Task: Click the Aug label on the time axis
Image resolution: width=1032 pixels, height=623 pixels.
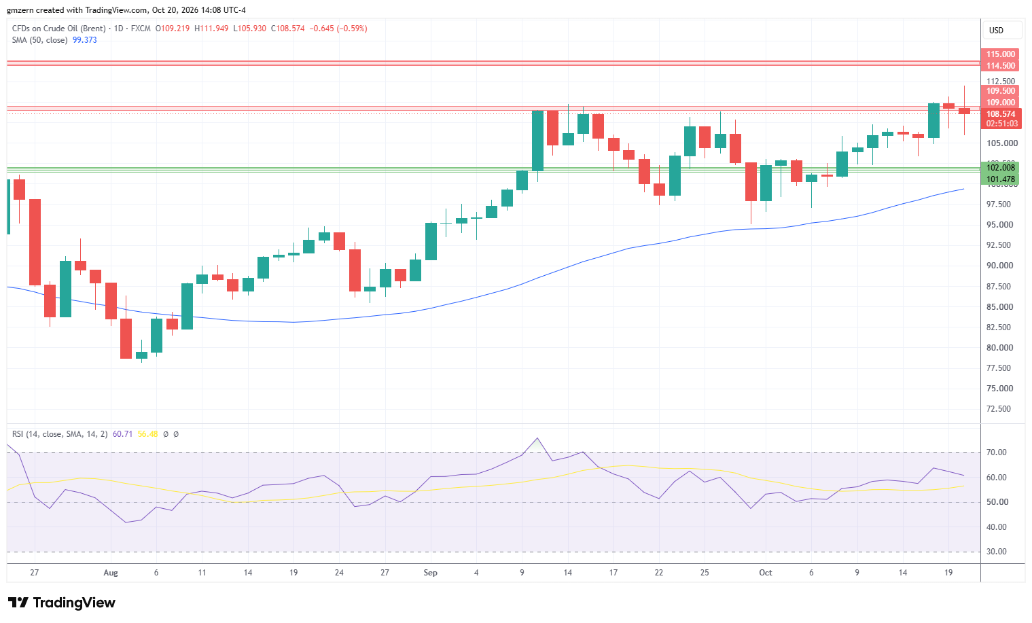Action: tap(111, 573)
